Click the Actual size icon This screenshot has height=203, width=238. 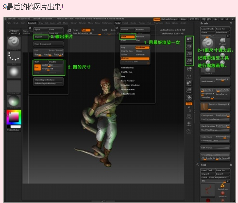tap(189, 54)
